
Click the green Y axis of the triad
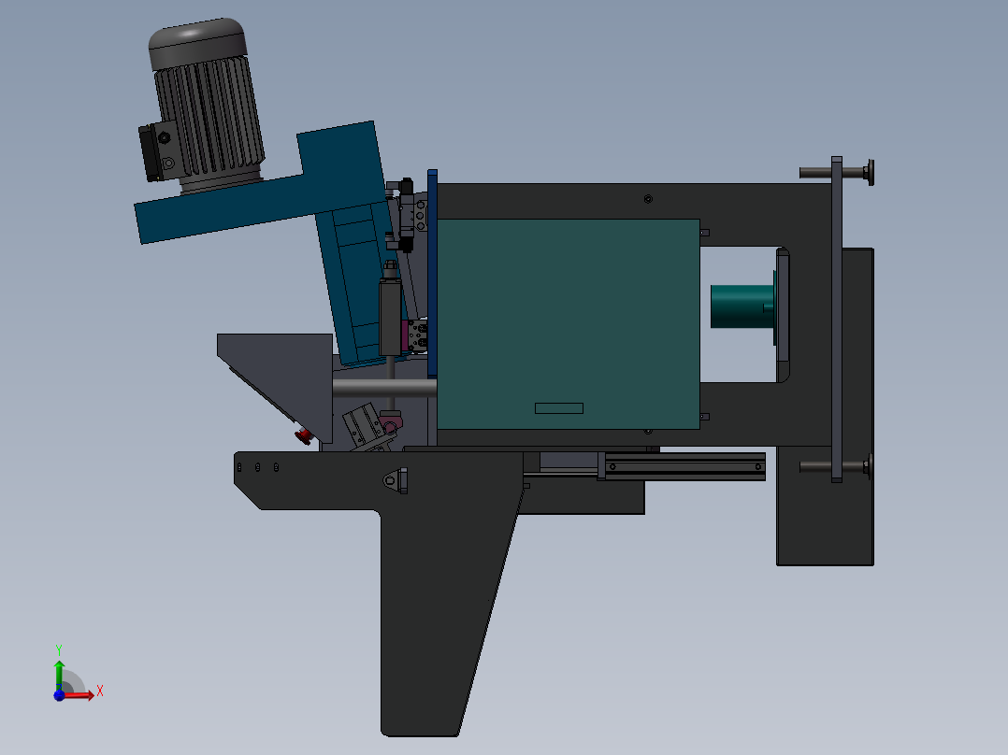pos(59,676)
